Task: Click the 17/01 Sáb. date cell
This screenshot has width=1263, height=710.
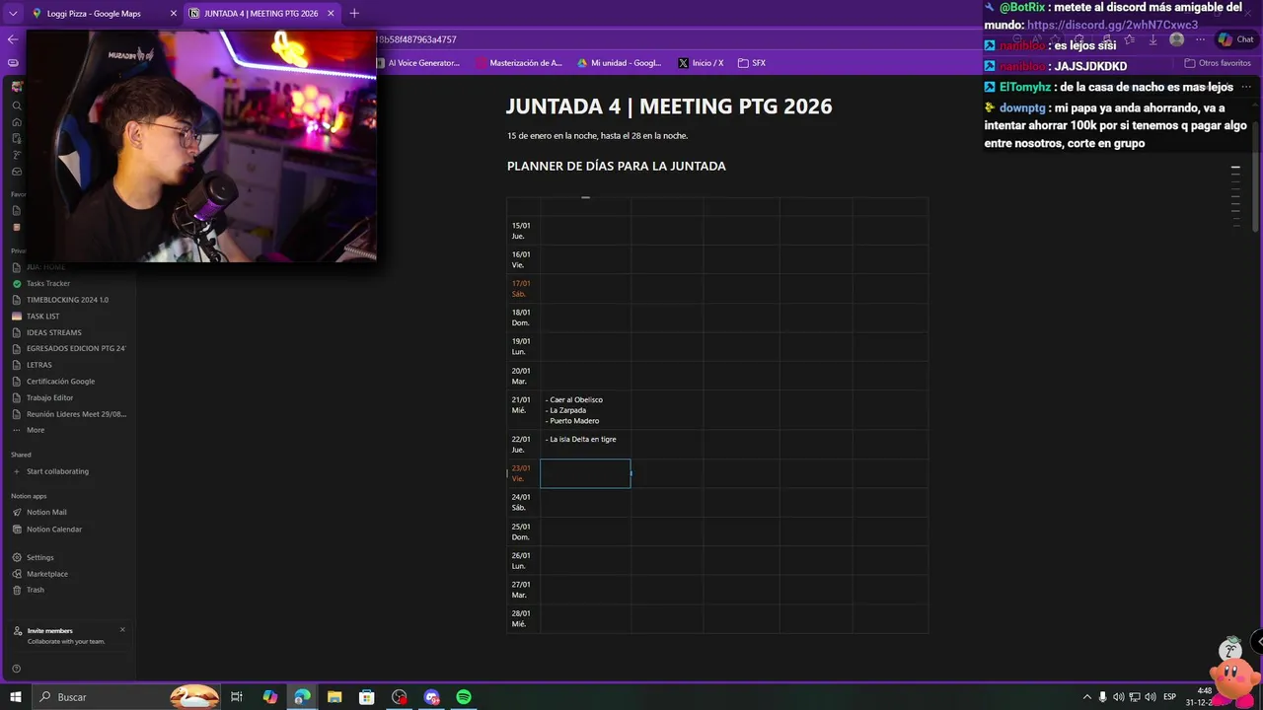Action: (x=523, y=289)
